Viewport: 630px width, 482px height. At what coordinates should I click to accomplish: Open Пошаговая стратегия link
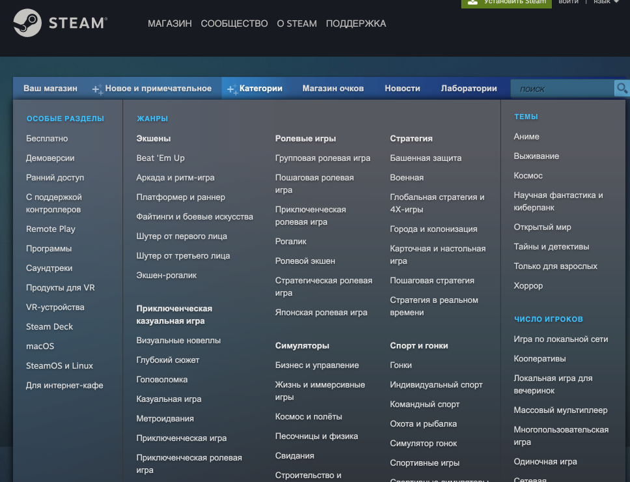[432, 281]
